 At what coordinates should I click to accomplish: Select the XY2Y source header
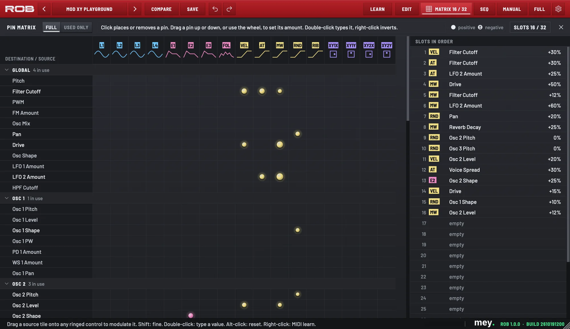coord(387,50)
